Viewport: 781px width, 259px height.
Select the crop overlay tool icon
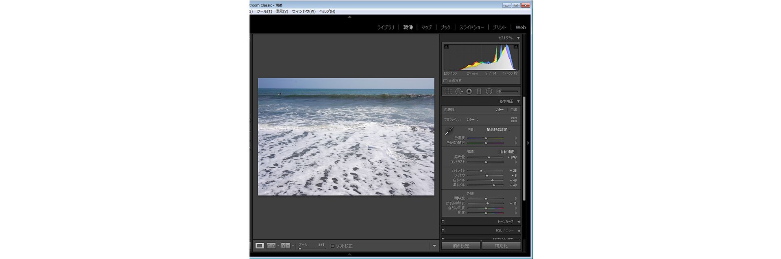pyautogui.click(x=448, y=92)
